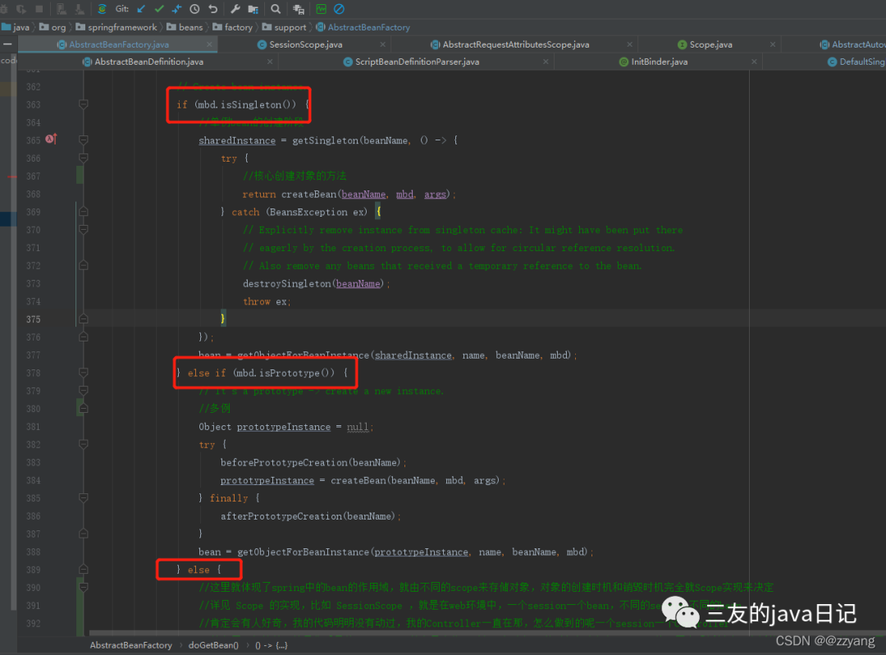Click the Search Everywhere magnifier icon
The height and width of the screenshot is (655, 886).
pyautogui.click(x=275, y=9)
